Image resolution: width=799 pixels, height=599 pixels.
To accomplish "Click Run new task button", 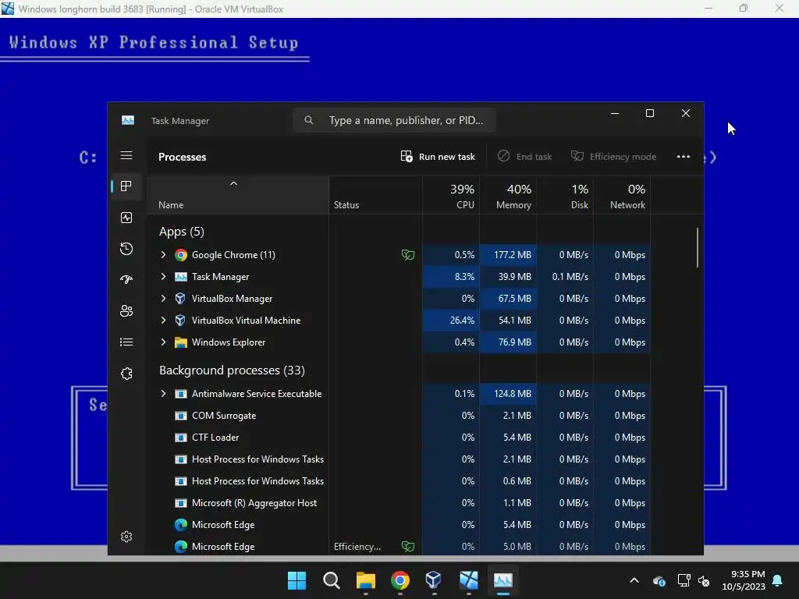I will (x=438, y=156).
